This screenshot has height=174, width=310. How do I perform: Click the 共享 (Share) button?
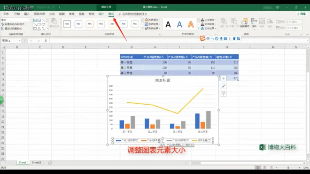coord(301,14)
